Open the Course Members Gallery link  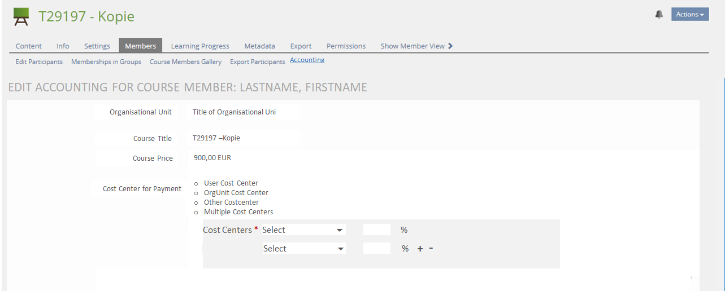185,62
